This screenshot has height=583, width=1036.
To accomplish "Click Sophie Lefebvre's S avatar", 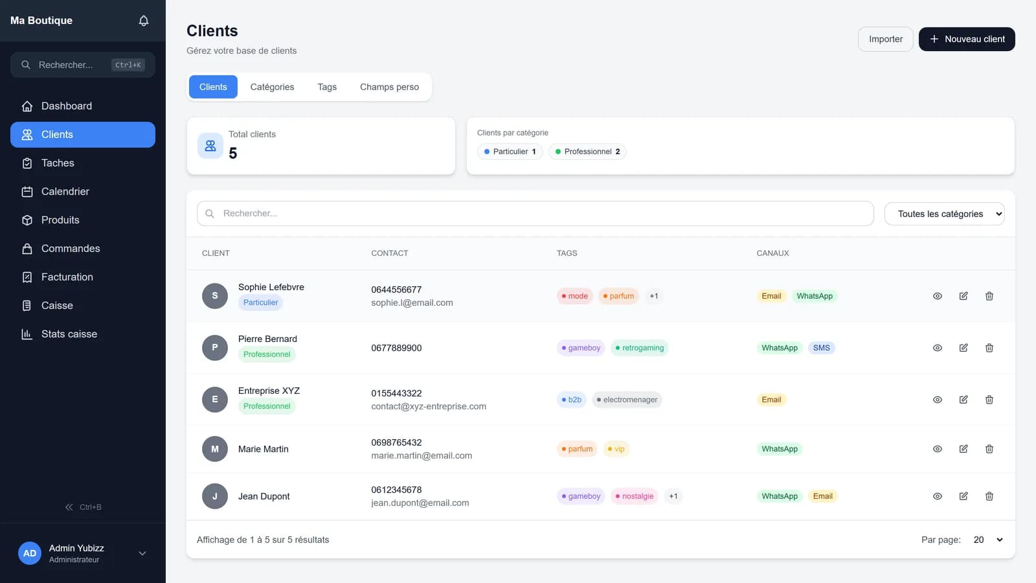I will [x=215, y=296].
